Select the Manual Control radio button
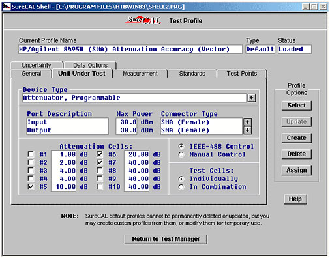Image resolution: width=330 pixels, height=258 pixels. [181, 154]
